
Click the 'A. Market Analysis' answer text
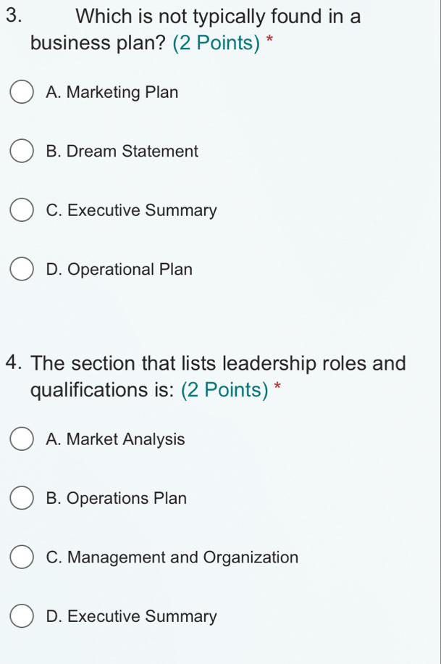pos(115,440)
